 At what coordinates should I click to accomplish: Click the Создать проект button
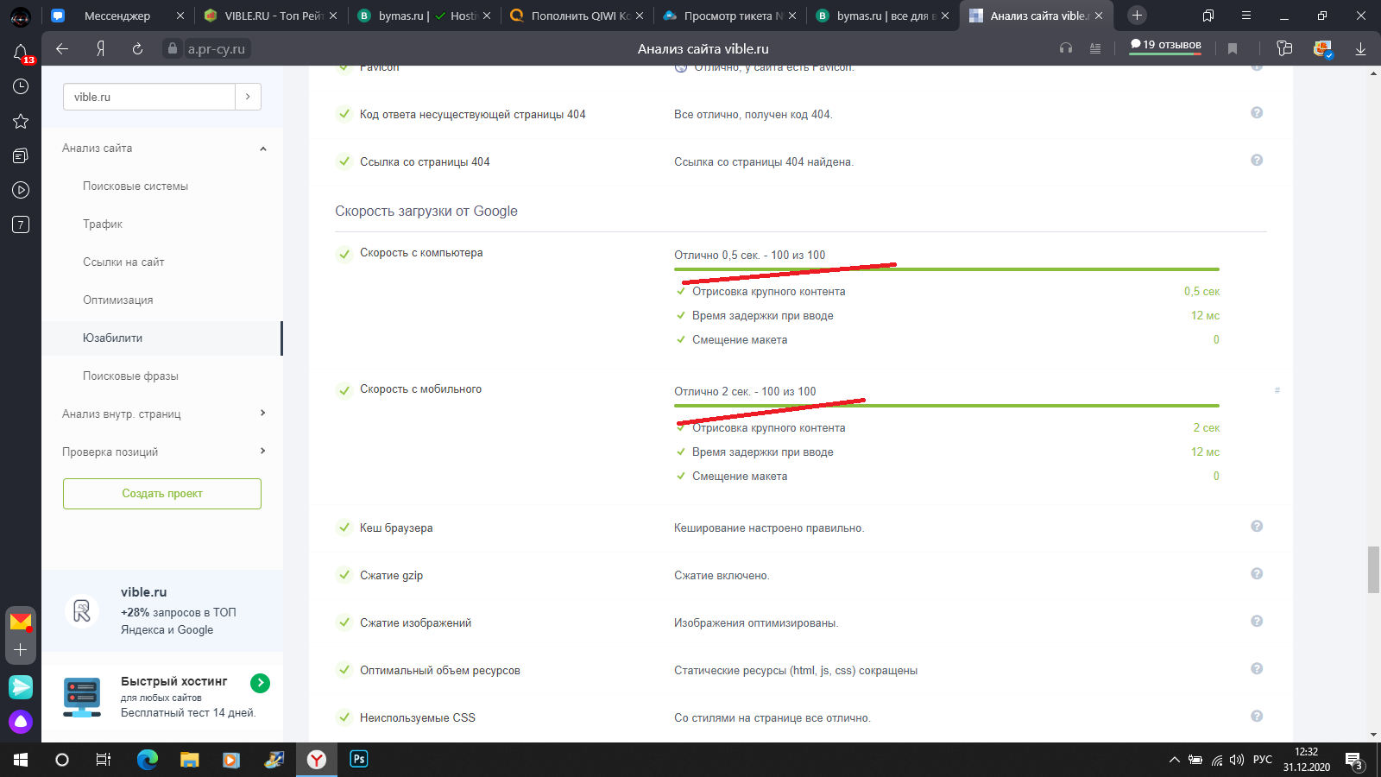162,494
